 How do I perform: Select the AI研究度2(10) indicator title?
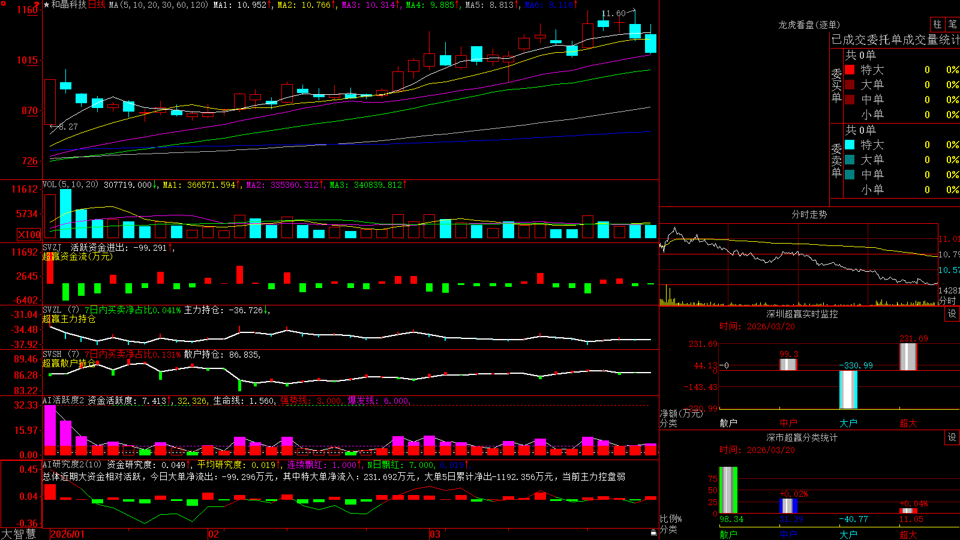[x=73, y=464]
